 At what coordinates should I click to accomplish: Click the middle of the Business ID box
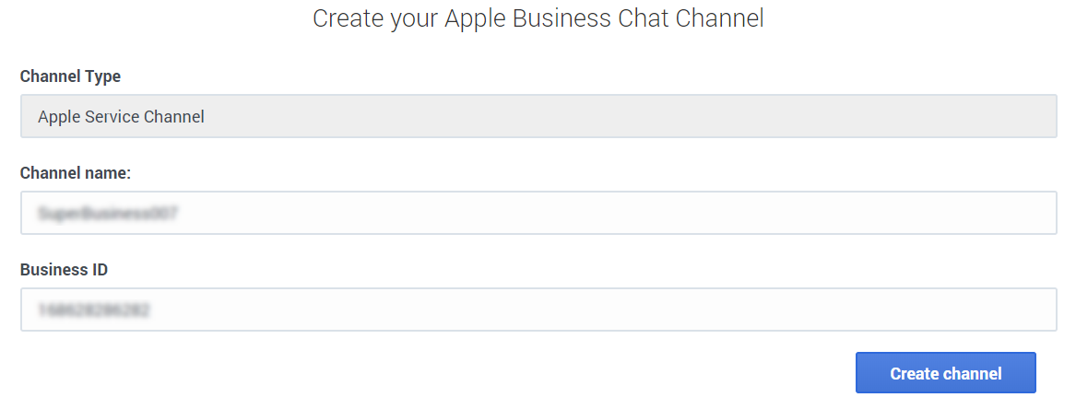pos(538,310)
